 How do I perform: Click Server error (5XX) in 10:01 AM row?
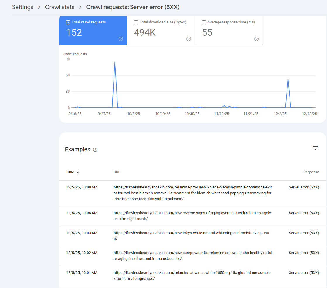coord(304,272)
